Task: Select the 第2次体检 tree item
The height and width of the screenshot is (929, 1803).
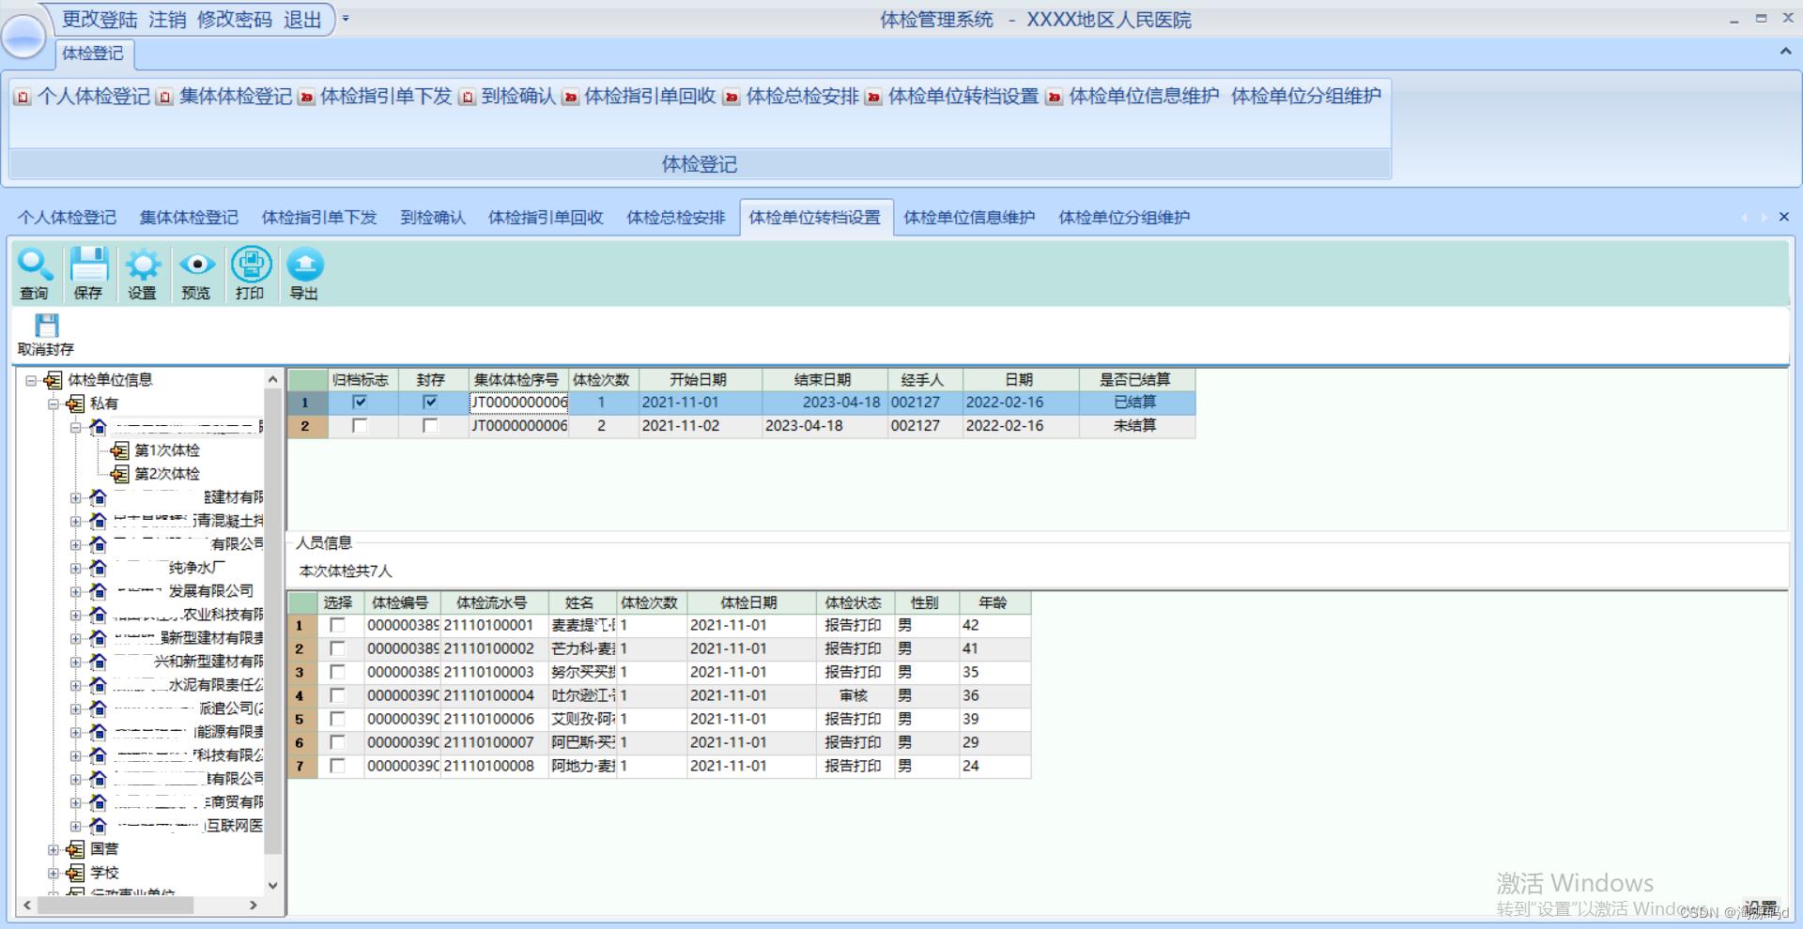Action: [167, 474]
